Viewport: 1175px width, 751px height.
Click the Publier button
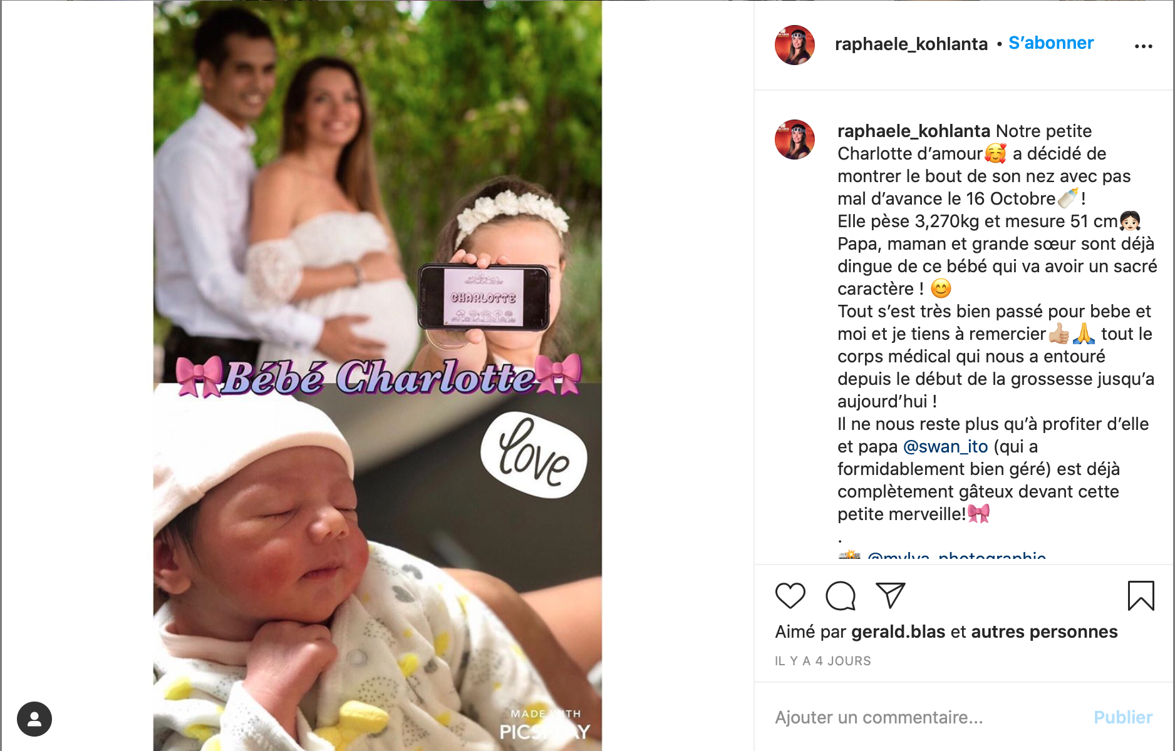(1123, 717)
